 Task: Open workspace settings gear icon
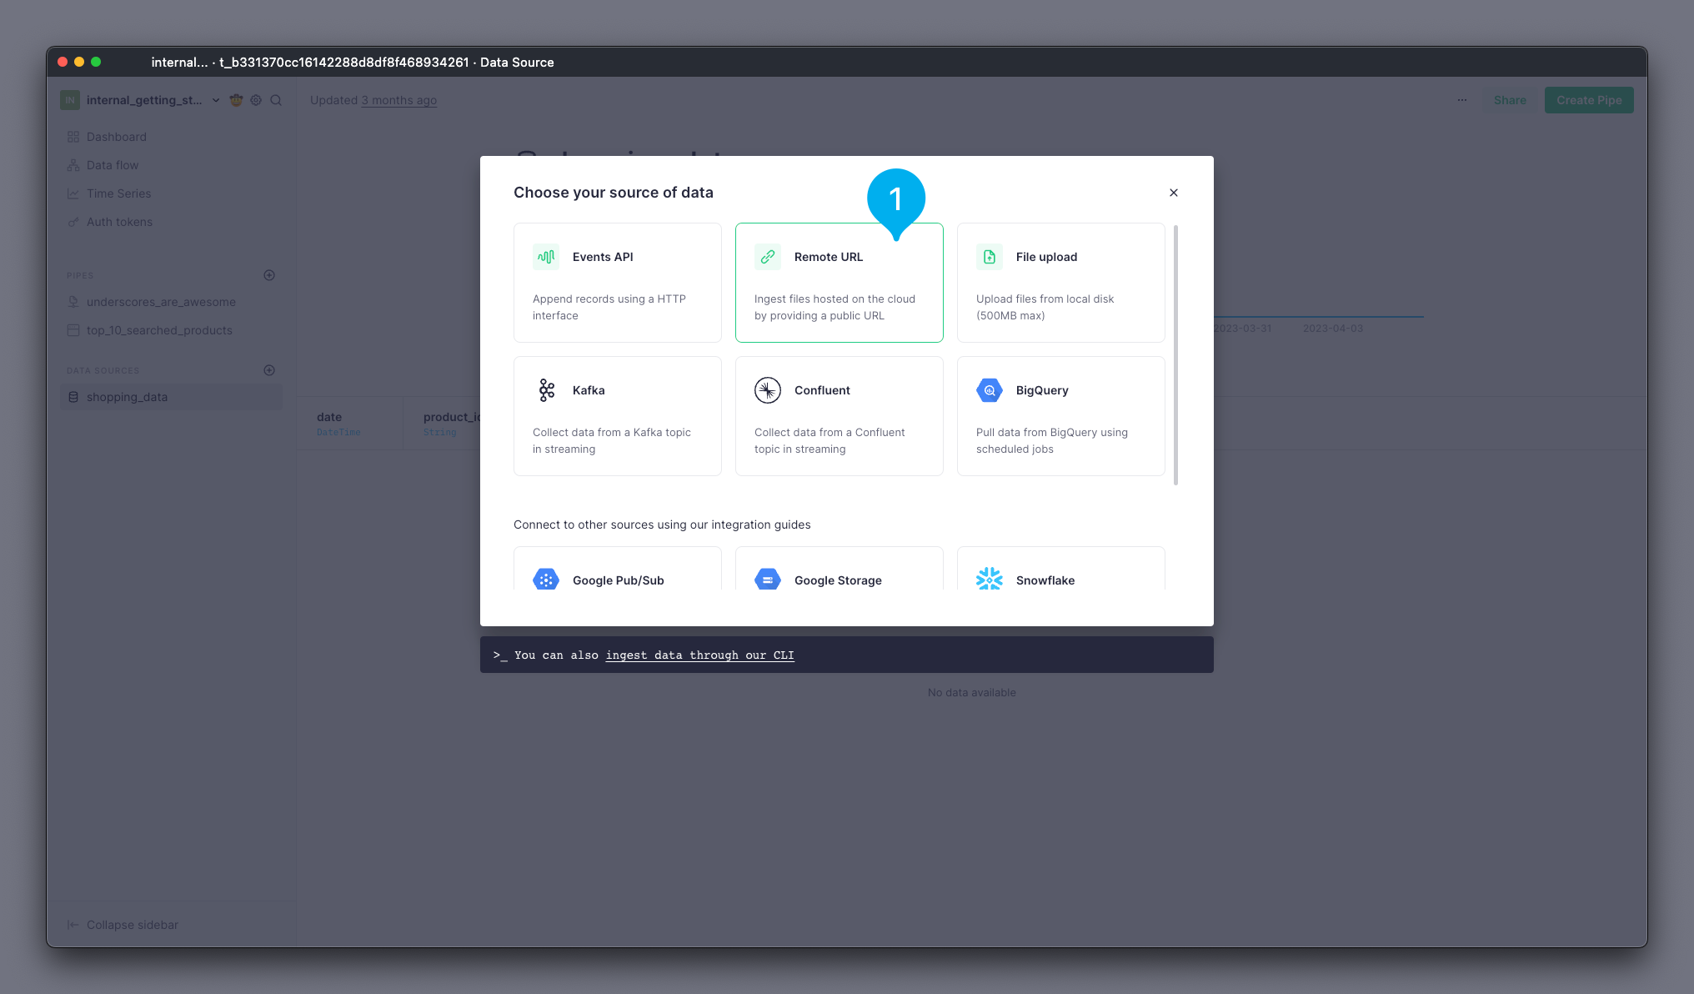tap(256, 100)
